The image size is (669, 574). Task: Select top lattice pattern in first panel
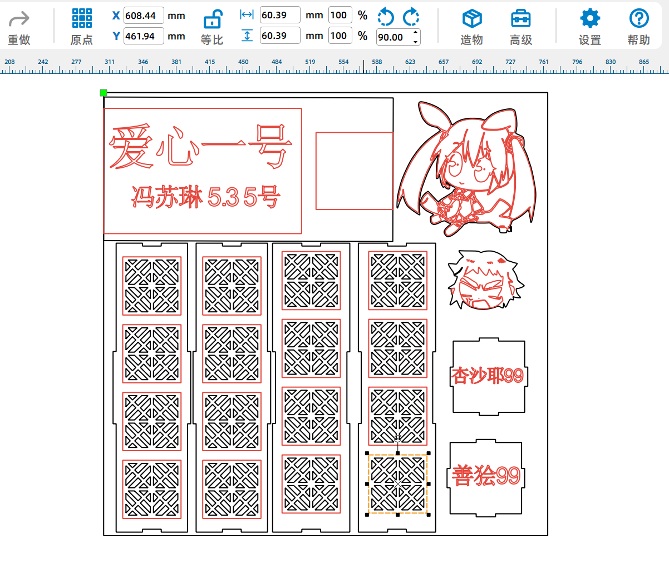pyautogui.click(x=152, y=286)
